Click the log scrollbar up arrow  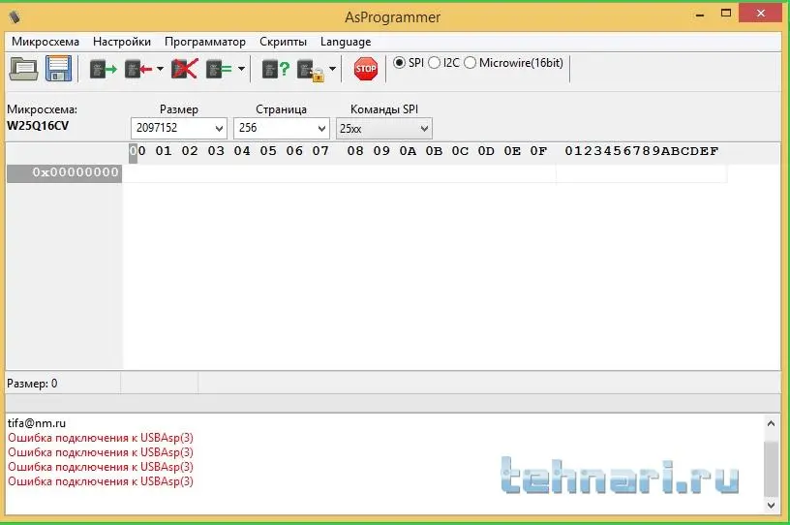771,423
